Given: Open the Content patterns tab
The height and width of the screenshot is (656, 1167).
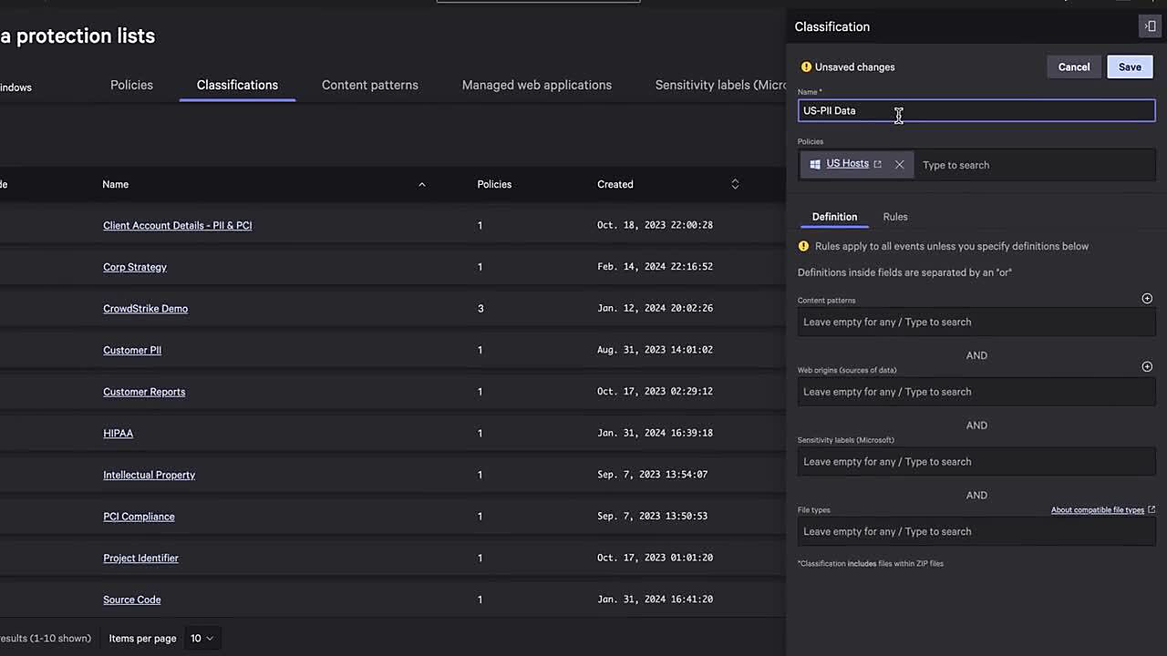Looking at the screenshot, I should pyautogui.click(x=369, y=85).
